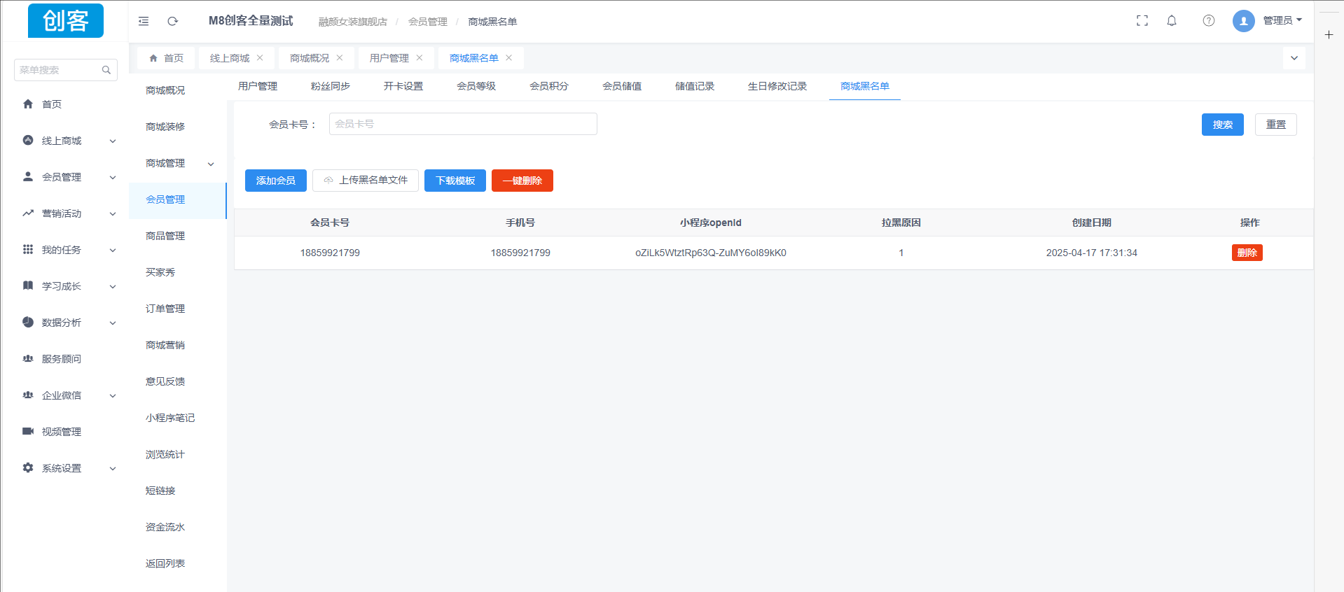Click the 线上商城 sidebar icon
The height and width of the screenshot is (592, 1344).
pos(28,140)
